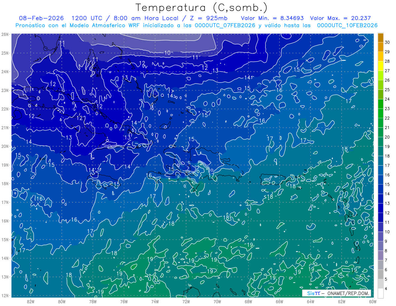Click the 72W longitude axis label
This screenshot has height=306, width=396.
[186, 301]
